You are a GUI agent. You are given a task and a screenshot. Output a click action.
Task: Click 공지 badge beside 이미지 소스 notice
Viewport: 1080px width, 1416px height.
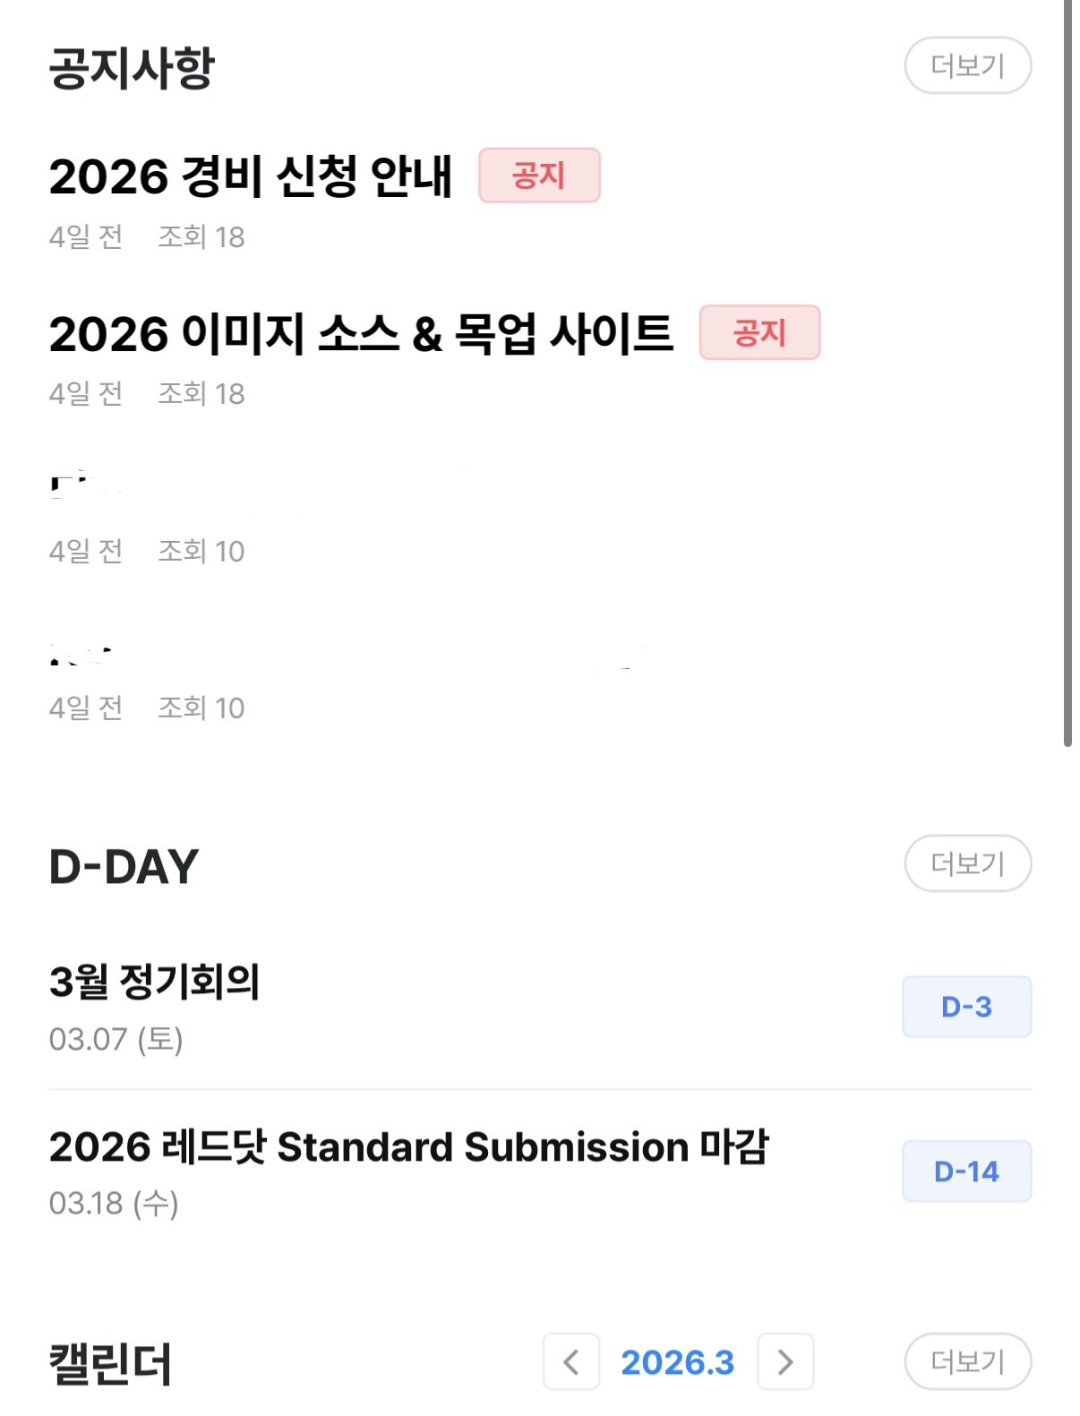coord(759,332)
